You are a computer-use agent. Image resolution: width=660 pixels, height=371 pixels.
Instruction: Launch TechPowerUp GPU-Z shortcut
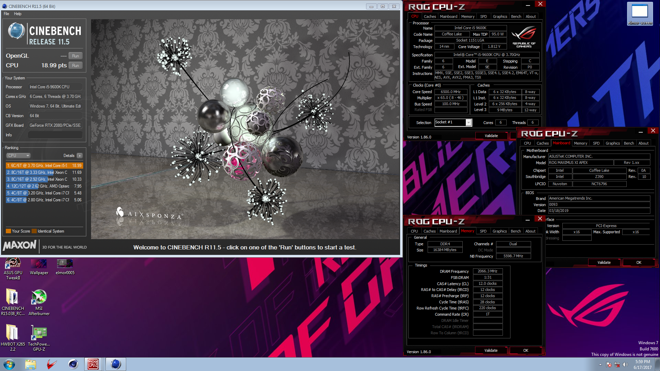coord(39,338)
